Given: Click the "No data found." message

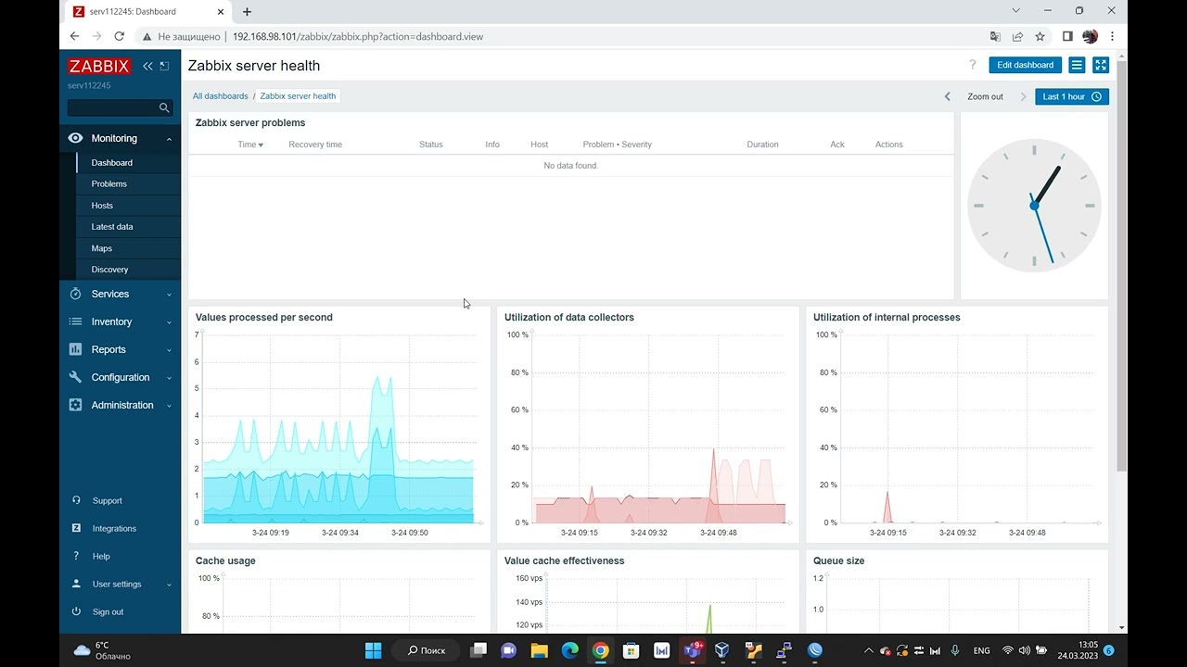Looking at the screenshot, I should 571,166.
